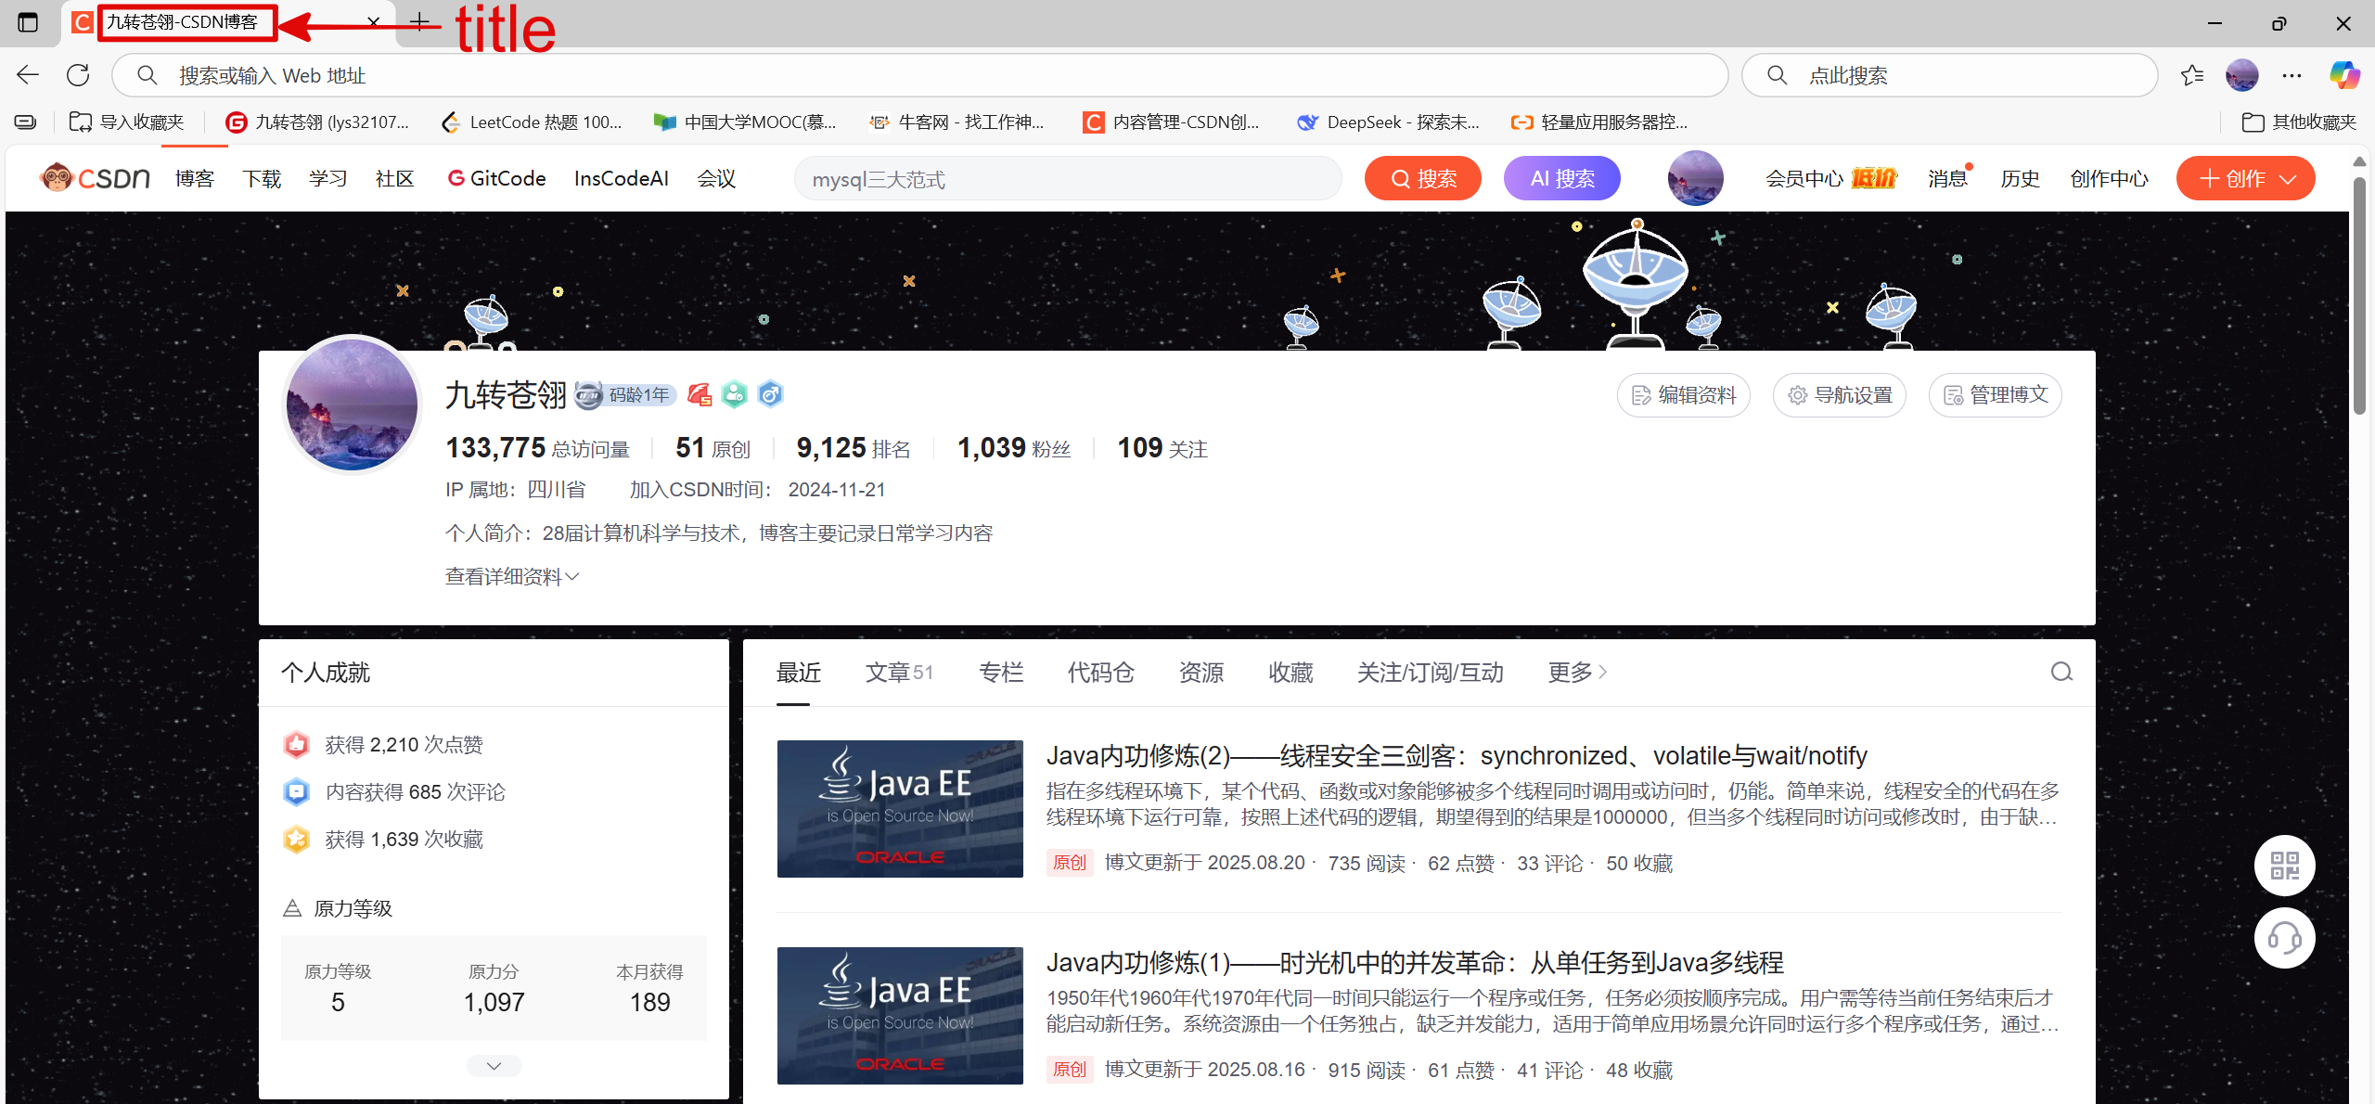
Task: Click the article search magnifier icon
Action: [2060, 672]
